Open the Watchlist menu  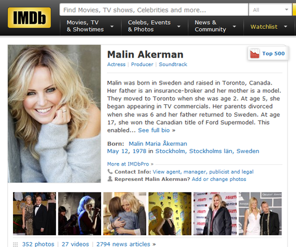[269, 27]
